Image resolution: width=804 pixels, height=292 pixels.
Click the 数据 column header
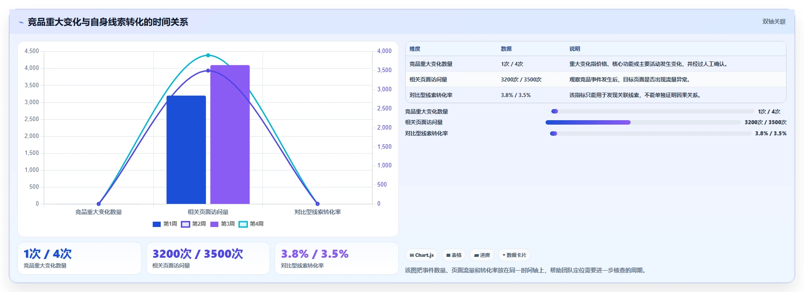pyautogui.click(x=506, y=49)
